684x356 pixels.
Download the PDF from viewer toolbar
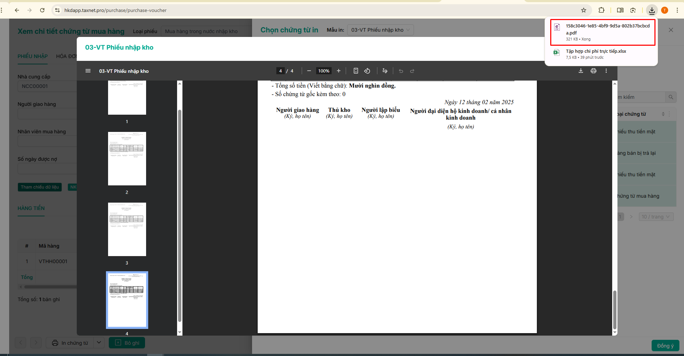pos(581,71)
